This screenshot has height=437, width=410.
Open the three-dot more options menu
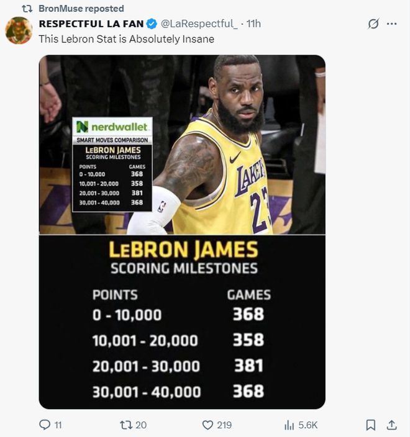coord(392,24)
